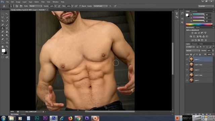Viewport: 215px width, 121px height.
Task: Add a Levels adjustment
Action: pos(196,33)
